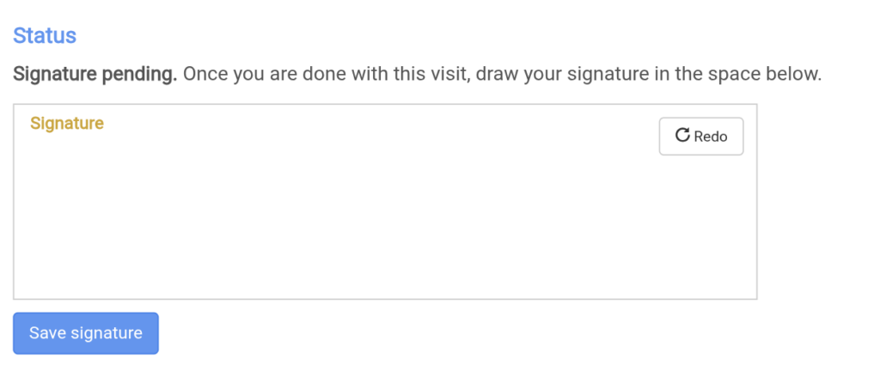
Task: Click the word 'Redo' next to the arrow
Action: tap(711, 137)
